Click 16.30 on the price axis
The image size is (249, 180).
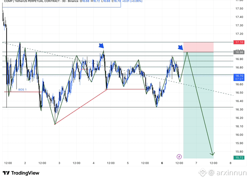click(239, 109)
